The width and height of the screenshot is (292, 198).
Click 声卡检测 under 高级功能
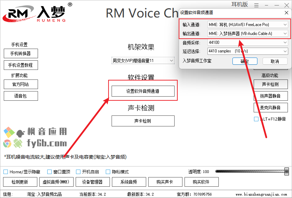click(x=270, y=84)
